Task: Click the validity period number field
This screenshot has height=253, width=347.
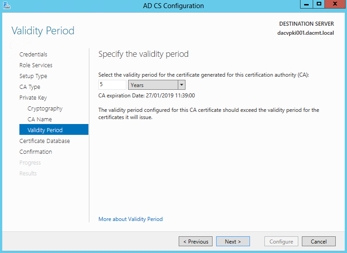Action: click(x=112, y=85)
